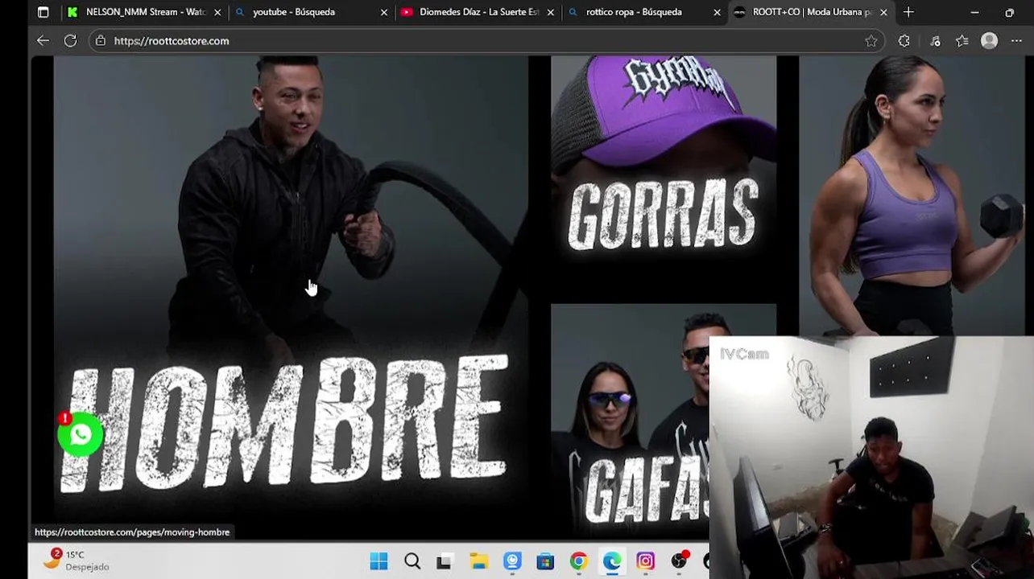Open the weather widget showing 15°C
The height and width of the screenshot is (579, 1034).
tap(76, 561)
